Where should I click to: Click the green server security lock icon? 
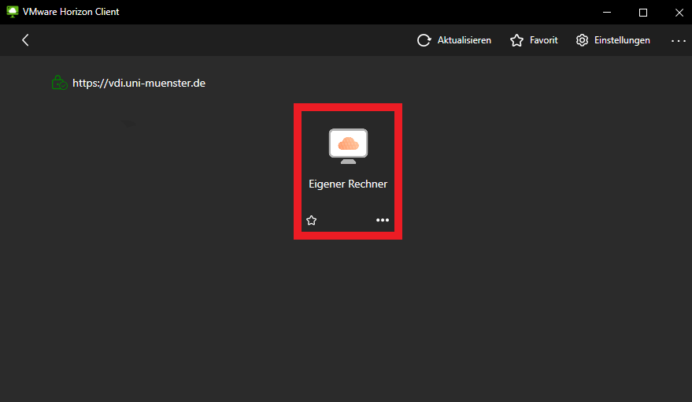(58, 82)
